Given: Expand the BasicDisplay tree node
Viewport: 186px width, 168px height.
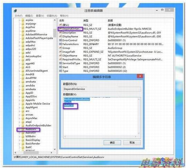Looking at the screenshot, I should coord(20,140).
